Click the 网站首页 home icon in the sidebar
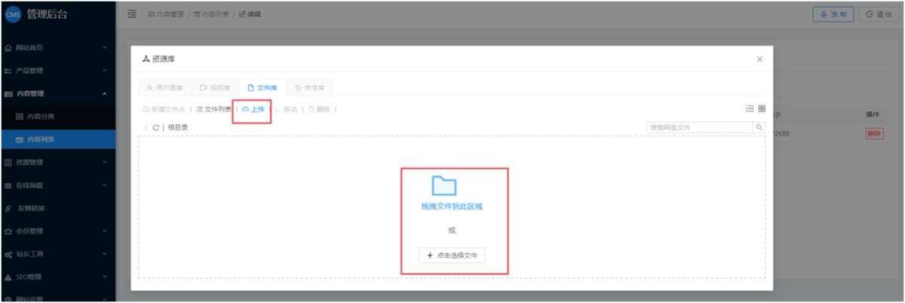Viewport: 905px width, 303px height. pos(8,47)
